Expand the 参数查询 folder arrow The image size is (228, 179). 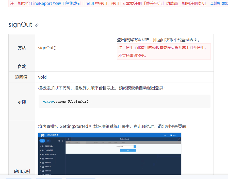click(x=40, y=163)
